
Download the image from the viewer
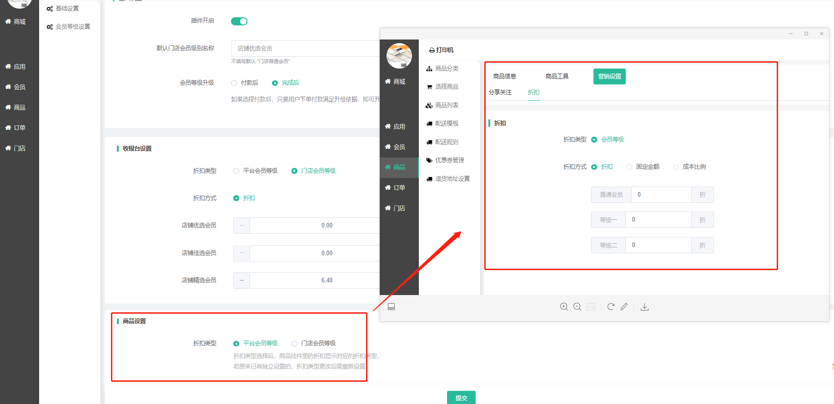point(644,307)
